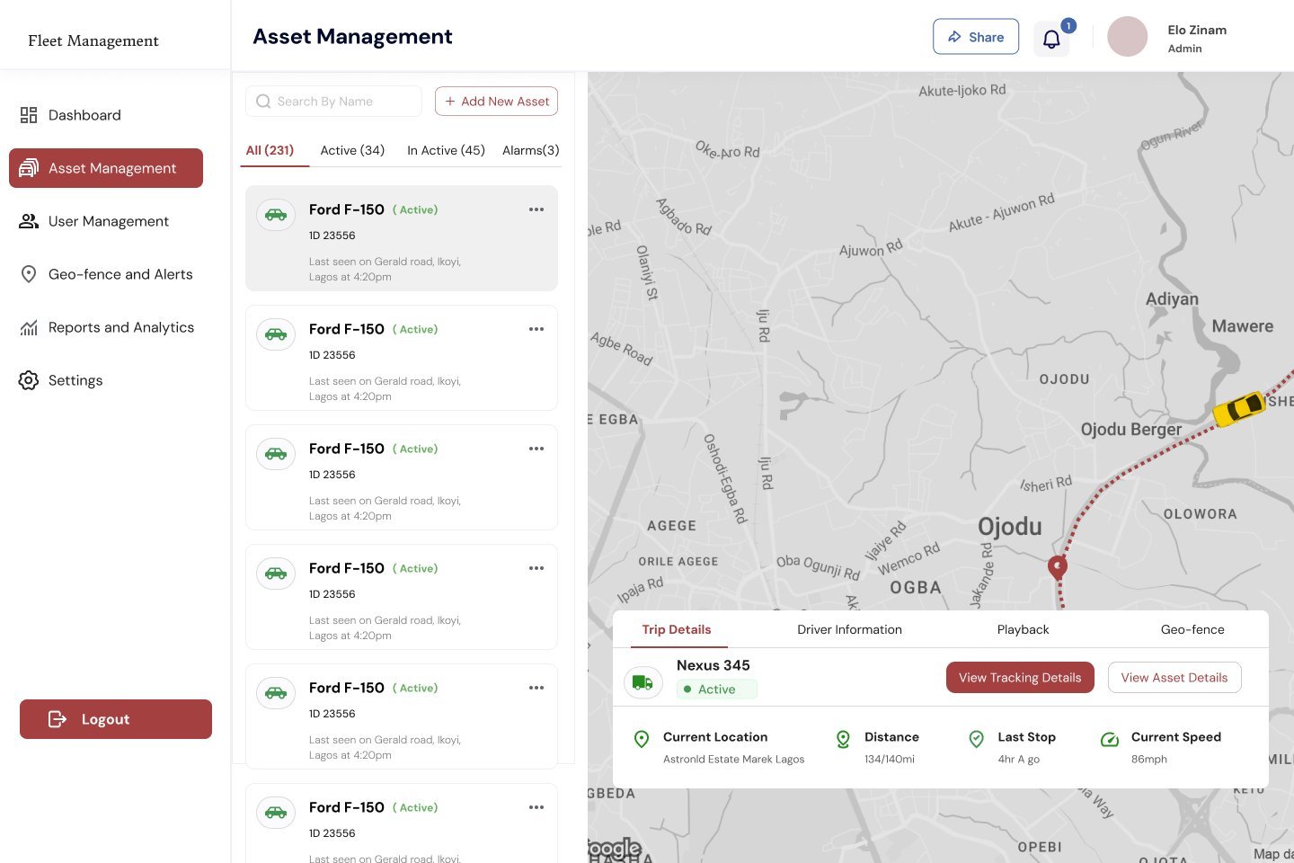Click the Asset Management fleet icon
The height and width of the screenshot is (863, 1294).
tap(29, 168)
